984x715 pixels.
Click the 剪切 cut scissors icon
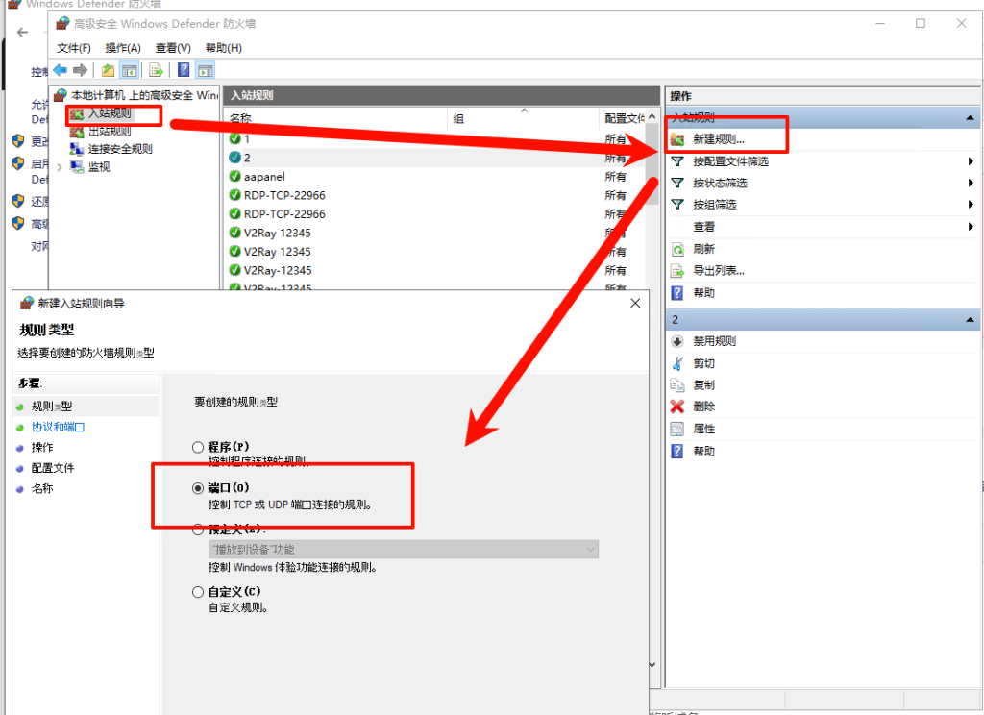tap(679, 362)
